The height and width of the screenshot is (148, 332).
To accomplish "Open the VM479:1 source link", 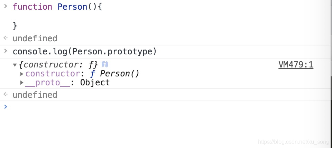I will click(x=296, y=65).
